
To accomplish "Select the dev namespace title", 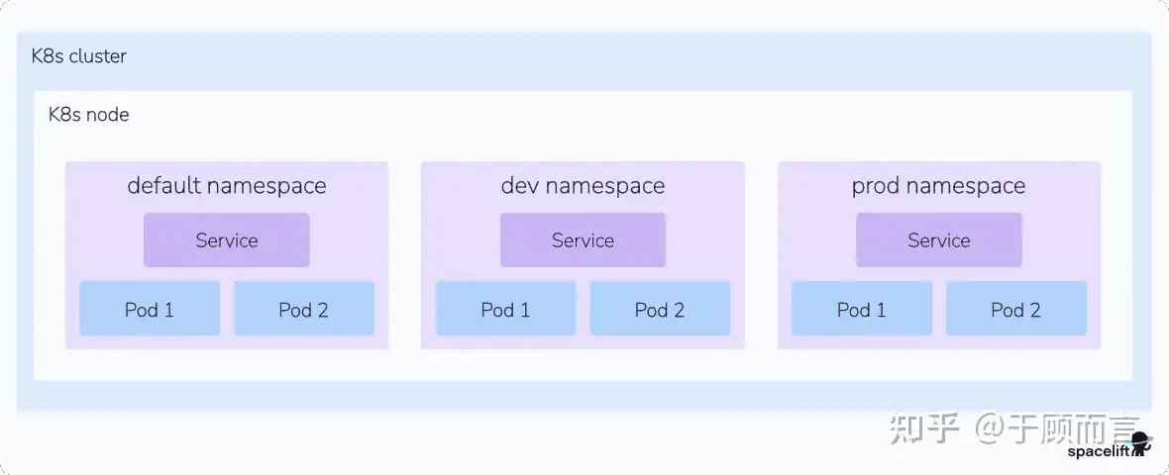I will click(x=583, y=185).
